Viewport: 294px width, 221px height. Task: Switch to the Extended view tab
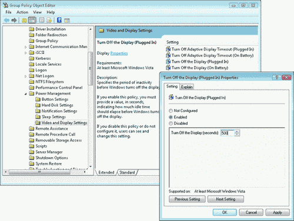pos(106,172)
